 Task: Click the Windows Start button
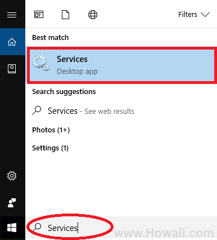click(x=12, y=228)
